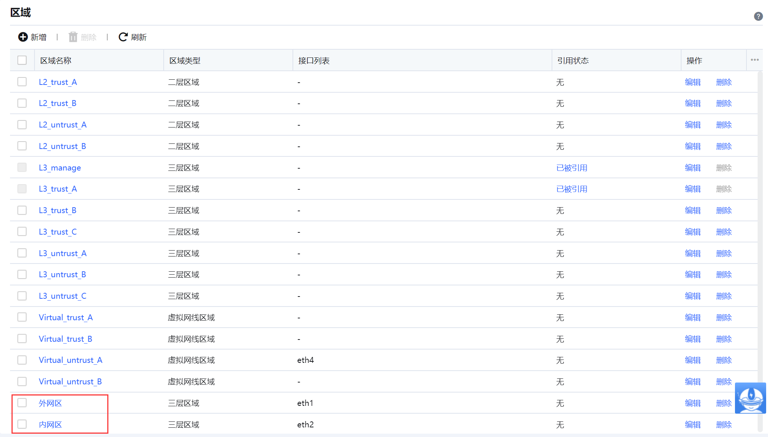Click the eth1 interface cell
Viewport: 768px width, 437px height.
(x=305, y=403)
